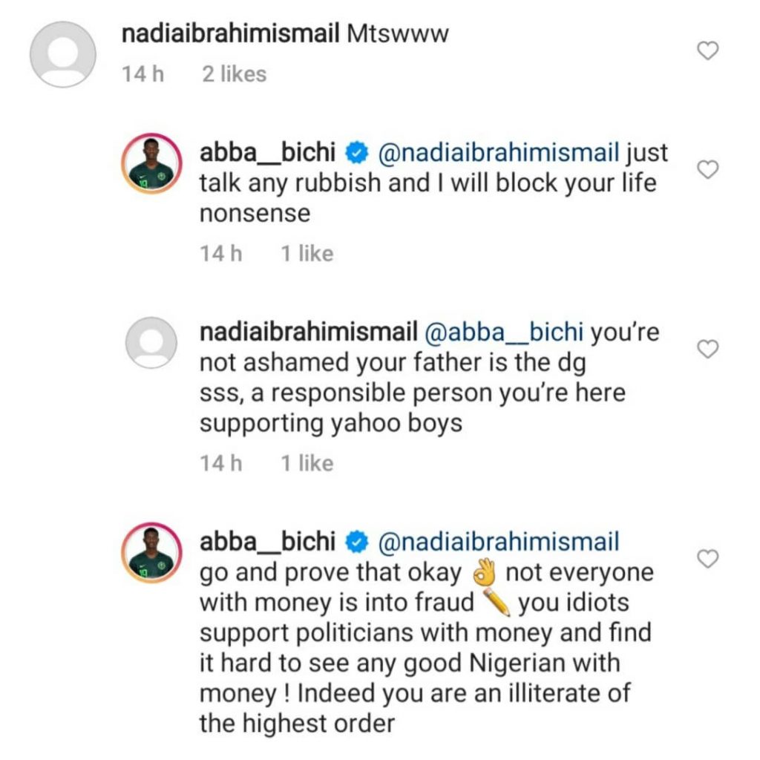Tap the verified badge in the "go and prove" reply
The width and height of the screenshot is (760, 760).
click(358, 543)
